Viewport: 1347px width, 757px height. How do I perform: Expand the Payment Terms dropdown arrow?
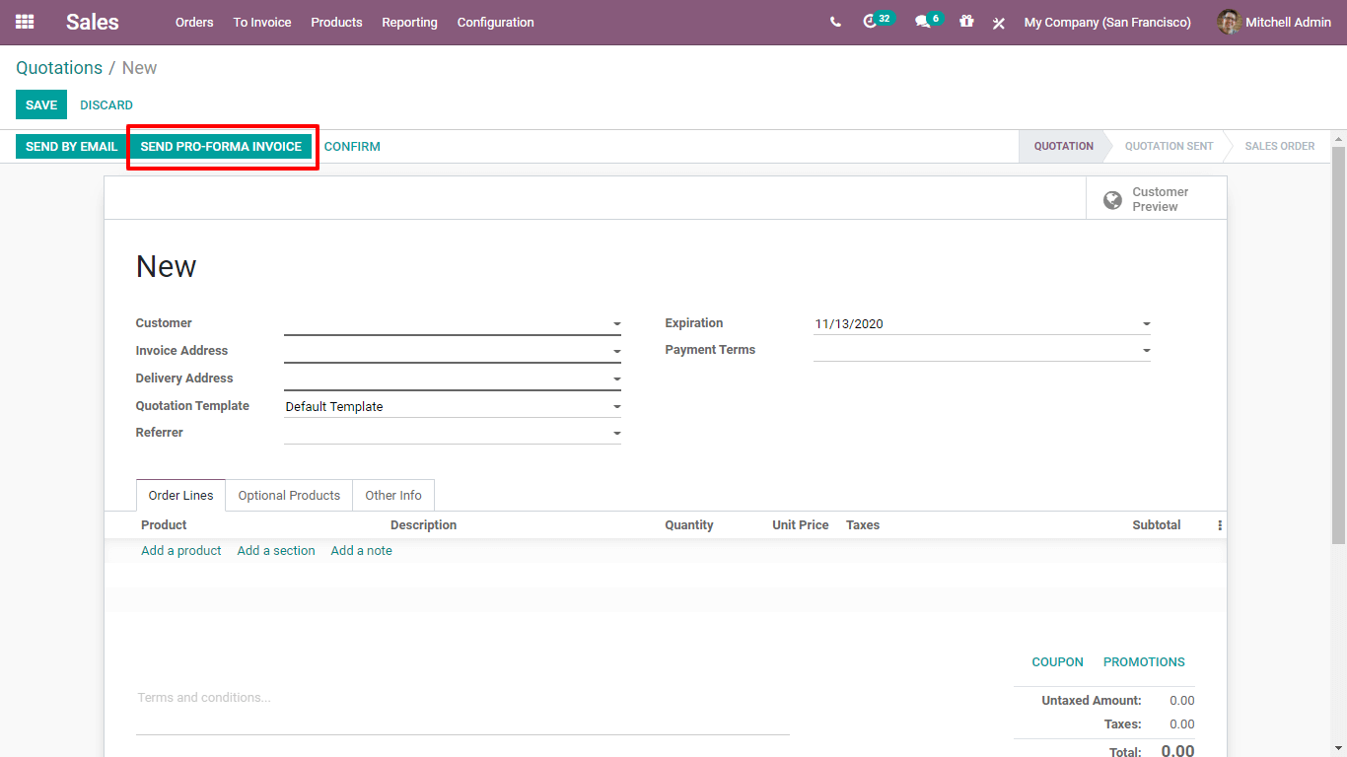coord(1146,351)
